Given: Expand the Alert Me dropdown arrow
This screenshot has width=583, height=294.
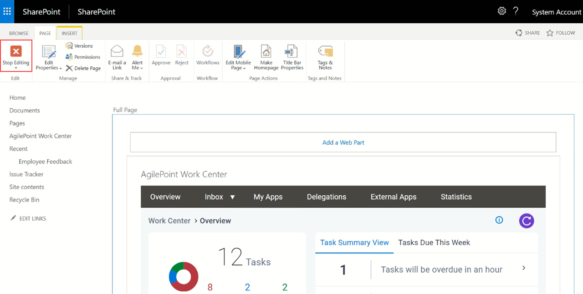Looking at the screenshot, I should click(x=142, y=68).
